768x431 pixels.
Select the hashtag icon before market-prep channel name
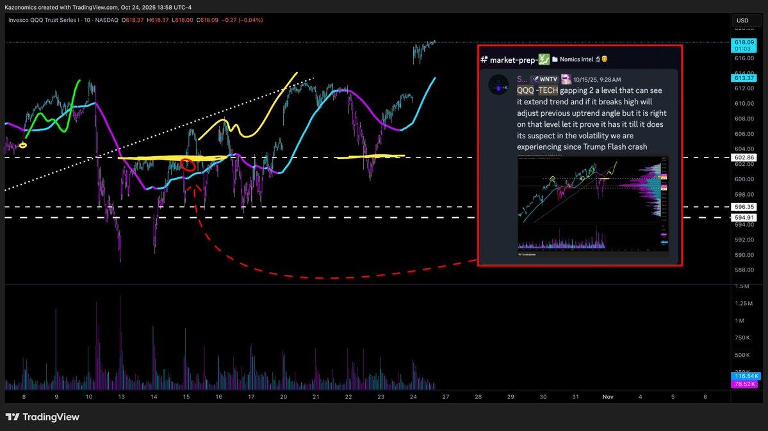[484, 59]
